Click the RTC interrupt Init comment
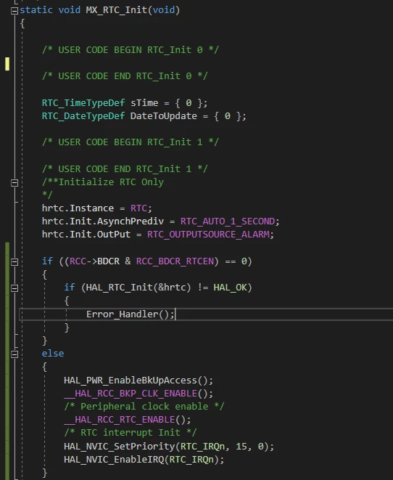The image size is (393, 480). tap(131, 433)
